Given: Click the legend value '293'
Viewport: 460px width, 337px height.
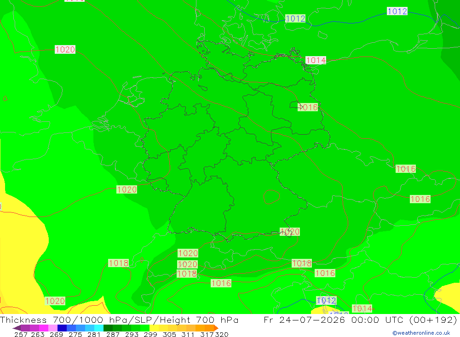Looking at the screenshot, I should (132, 334).
